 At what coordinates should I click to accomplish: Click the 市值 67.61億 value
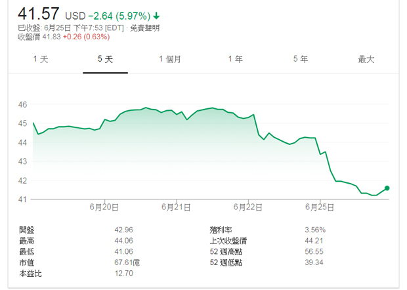click(x=127, y=262)
